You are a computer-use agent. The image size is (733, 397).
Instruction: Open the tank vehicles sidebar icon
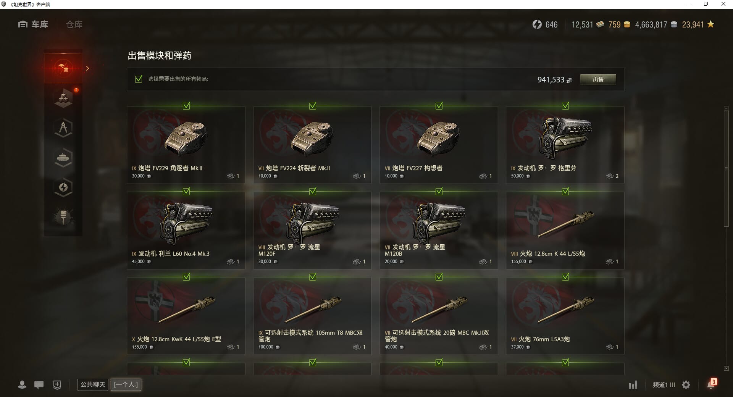(63, 158)
